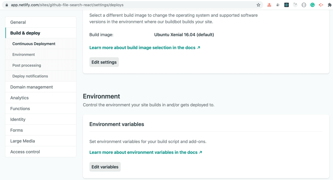
Task: Click the URL in the address bar
Action: tap(67, 5)
